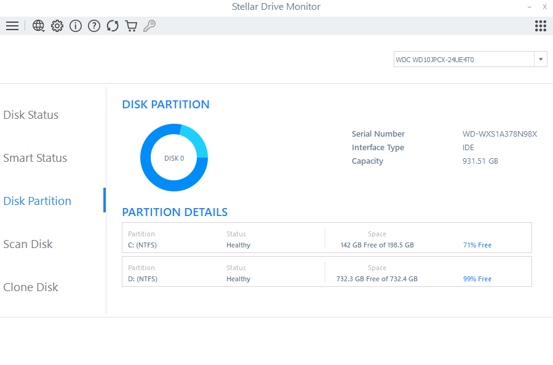This screenshot has width=553, height=365.
Task: Click the shopping cart buy icon
Action: [x=131, y=26]
